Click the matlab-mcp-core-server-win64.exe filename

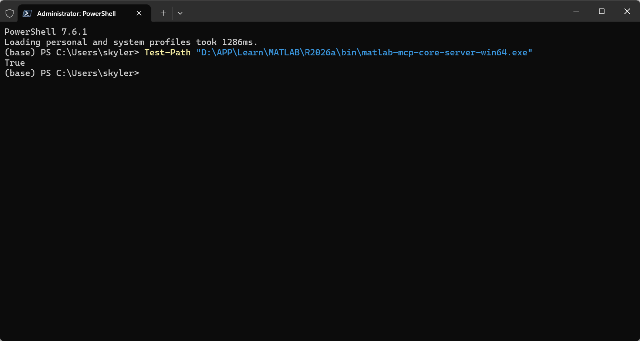click(444, 52)
